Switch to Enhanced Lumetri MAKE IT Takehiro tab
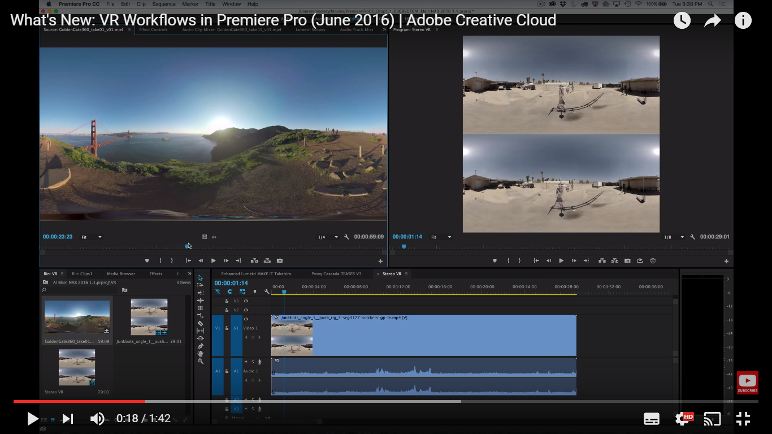Image resolution: width=772 pixels, height=434 pixels. tap(257, 274)
